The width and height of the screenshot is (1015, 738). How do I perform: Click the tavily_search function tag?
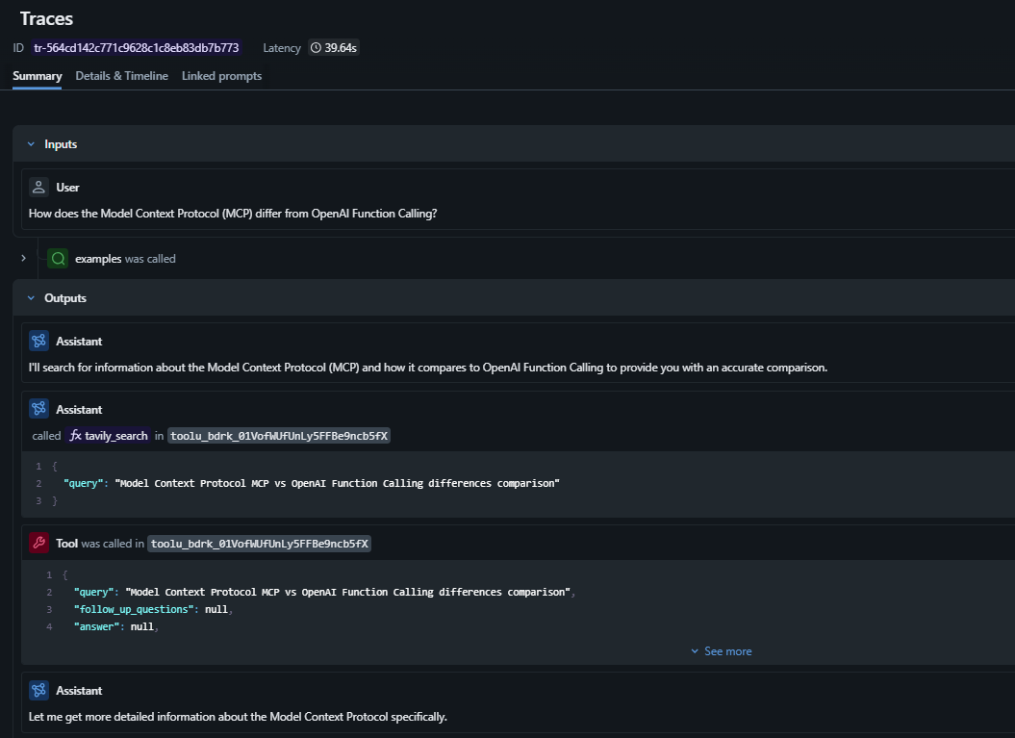click(109, 436)
